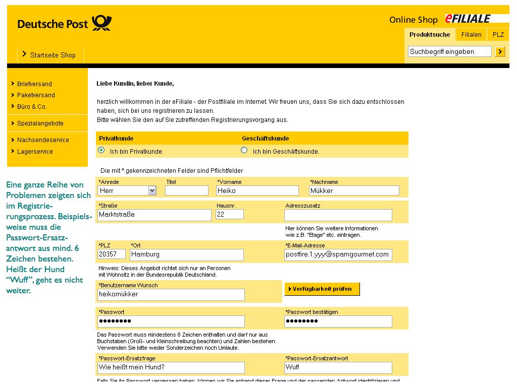The height and width of the screenshot is (387, 517).
Task: Click the eFiliale logo
Action: tap(468, 19)
